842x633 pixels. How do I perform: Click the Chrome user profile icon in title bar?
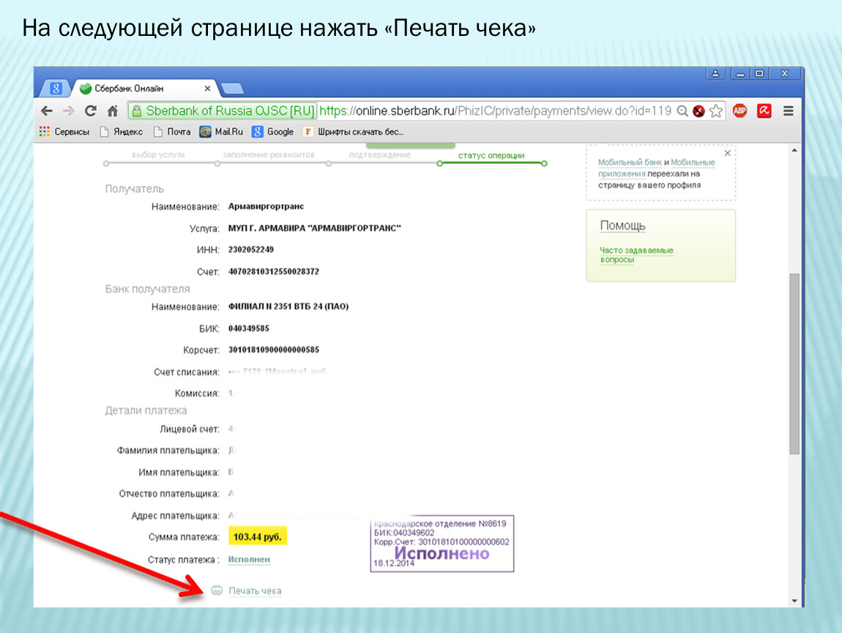715,73
